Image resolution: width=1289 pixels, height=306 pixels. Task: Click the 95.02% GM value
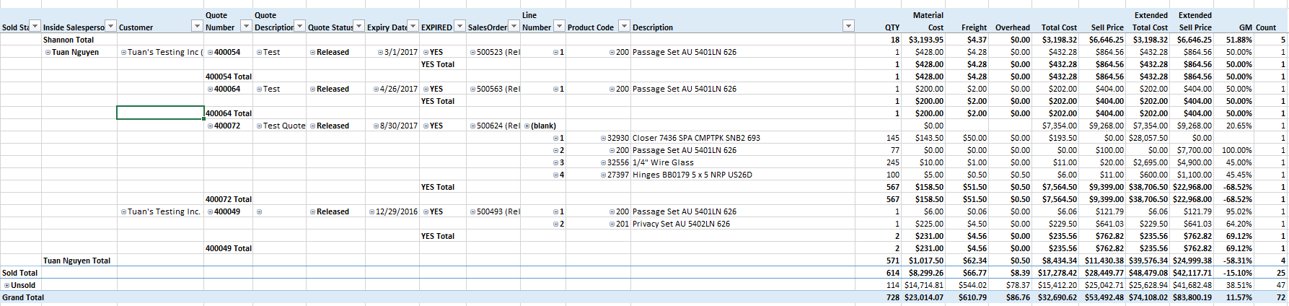click(x=1239, y=211)
